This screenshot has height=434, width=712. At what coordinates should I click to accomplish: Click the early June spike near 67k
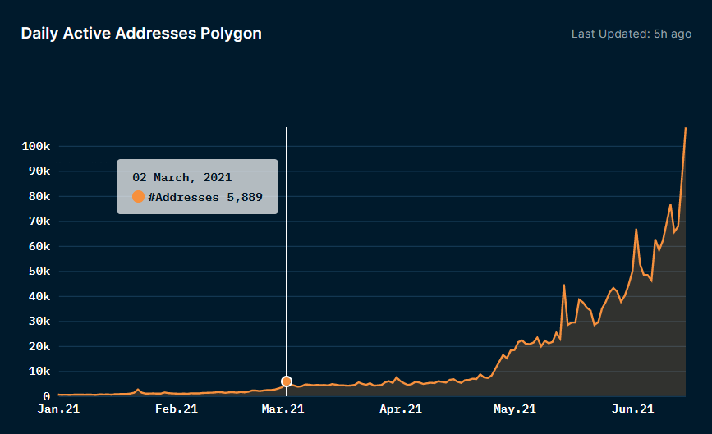(x=636, y=231)
